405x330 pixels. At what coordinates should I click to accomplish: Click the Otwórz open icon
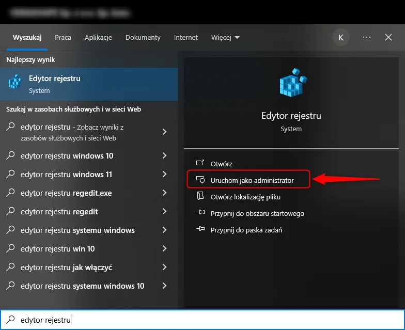tap(200, 163)
